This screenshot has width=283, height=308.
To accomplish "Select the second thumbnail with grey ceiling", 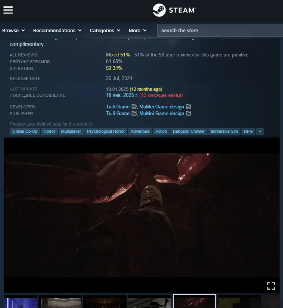I will [60, 302].
